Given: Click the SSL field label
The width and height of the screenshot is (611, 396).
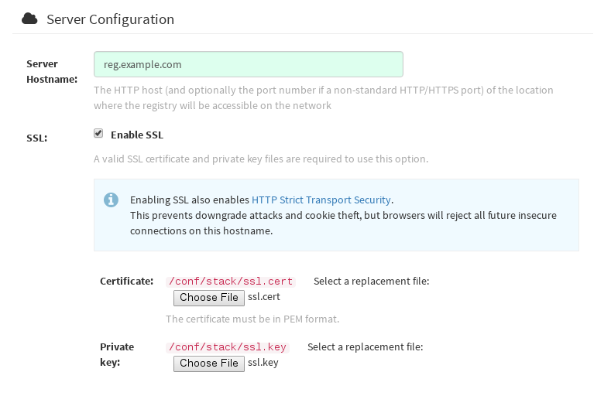Looking at the screenshot, I should pos(37,138).
